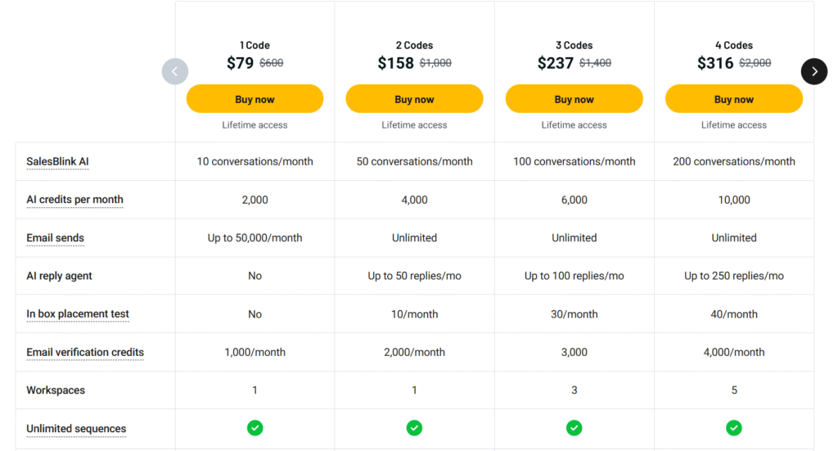Buy the 4 Codes plan for $316
This screenshot has height=451, width=838.
pos(734,99)
